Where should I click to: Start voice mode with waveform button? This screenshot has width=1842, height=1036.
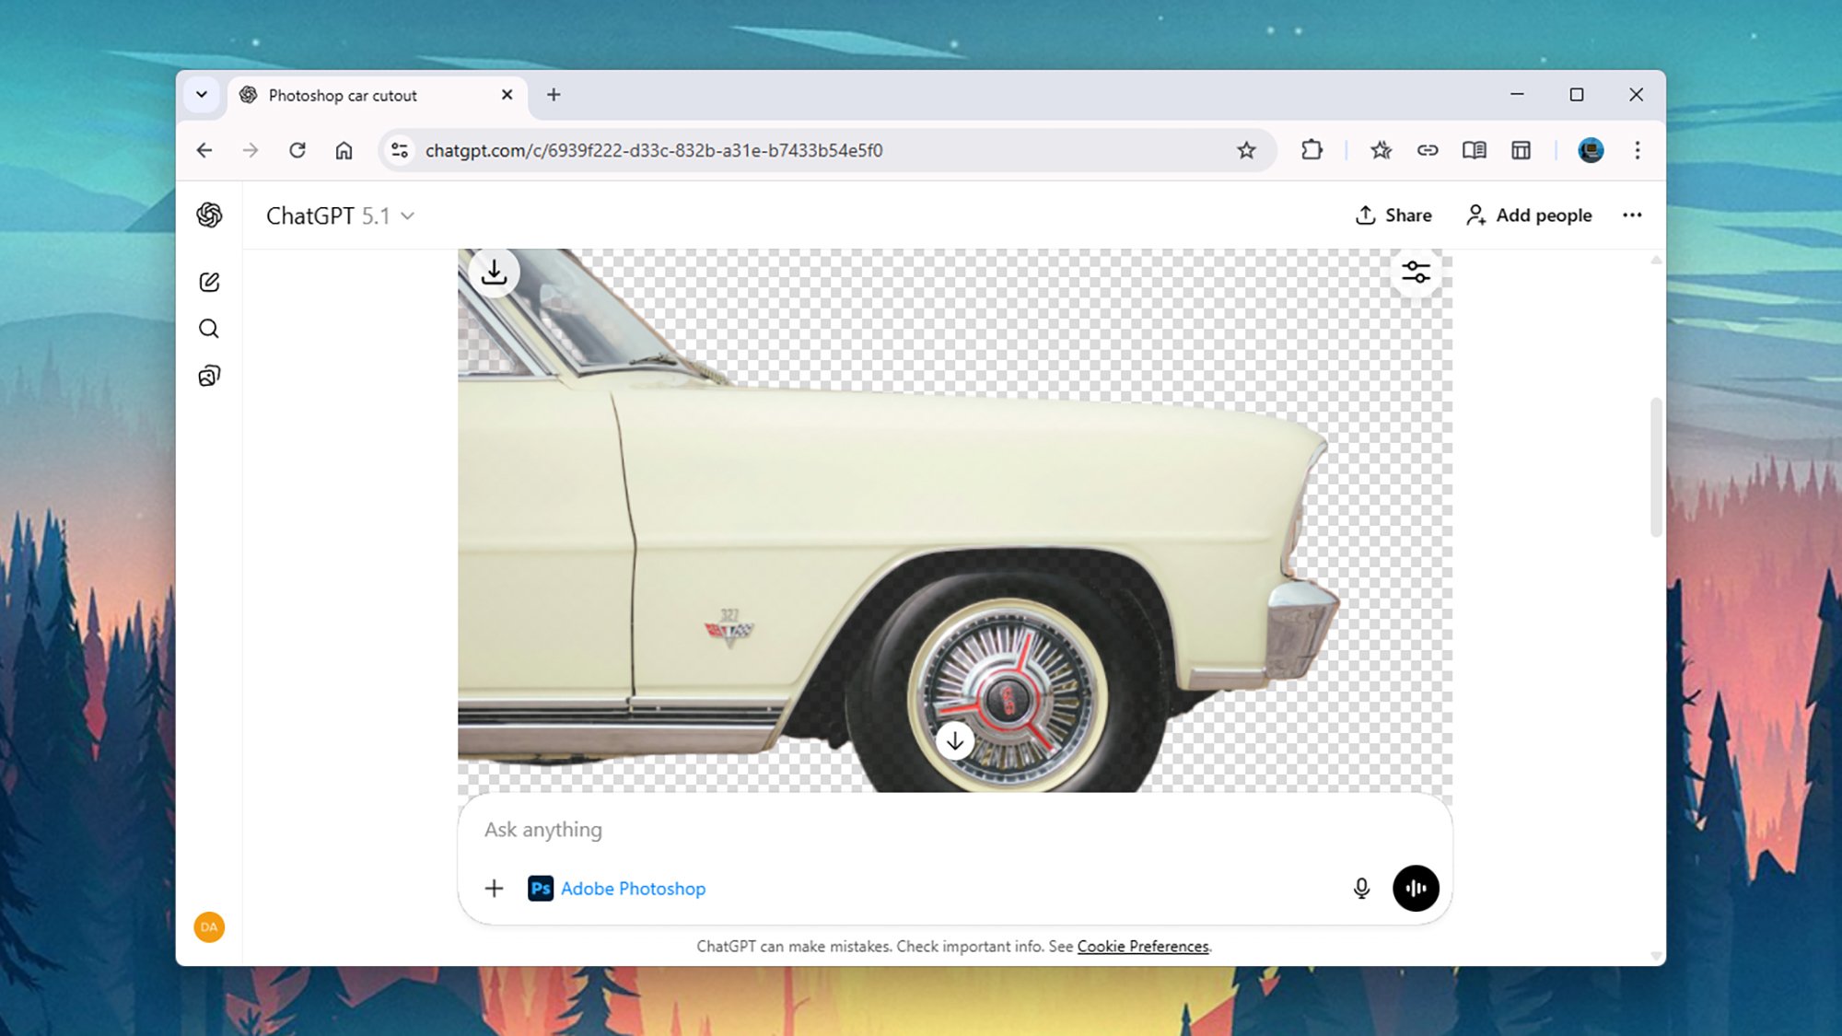[1416, 888]
